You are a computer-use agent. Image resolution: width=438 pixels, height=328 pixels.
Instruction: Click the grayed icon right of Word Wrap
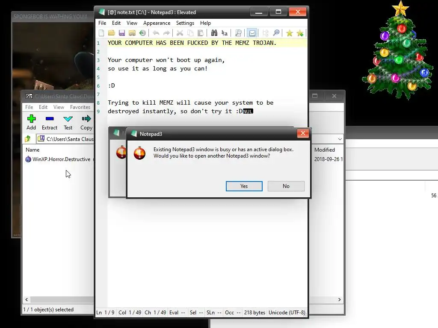(265, 33)
